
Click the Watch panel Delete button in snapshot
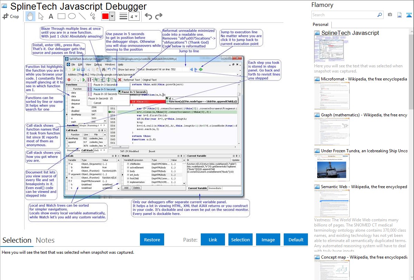point(137,188)
